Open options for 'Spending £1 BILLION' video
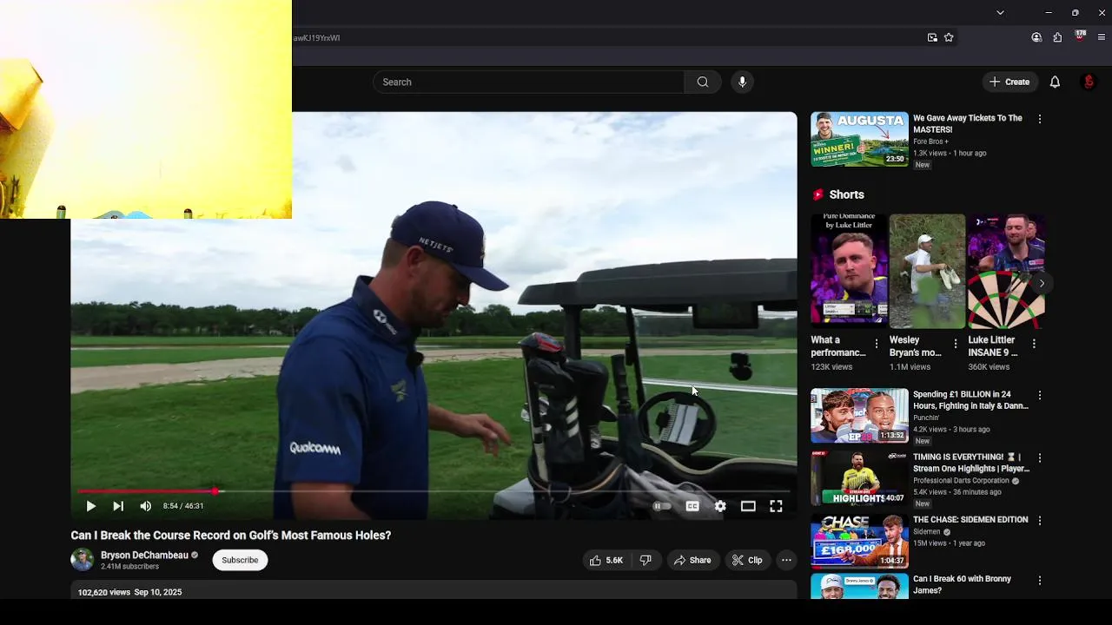The image size is (1112, 625). click(1040, 395)
